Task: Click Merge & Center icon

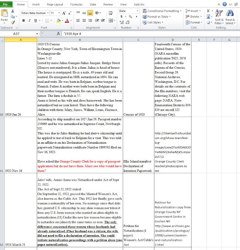Action: 111,20
